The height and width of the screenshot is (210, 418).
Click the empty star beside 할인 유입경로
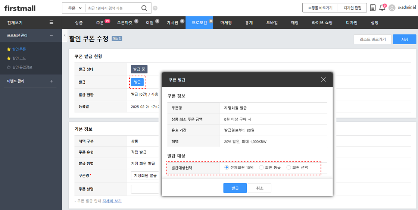[x=9, y=67]
